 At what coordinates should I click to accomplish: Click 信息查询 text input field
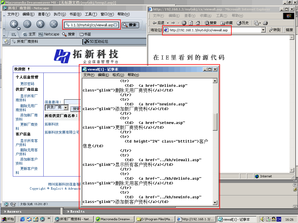(72, 102)
